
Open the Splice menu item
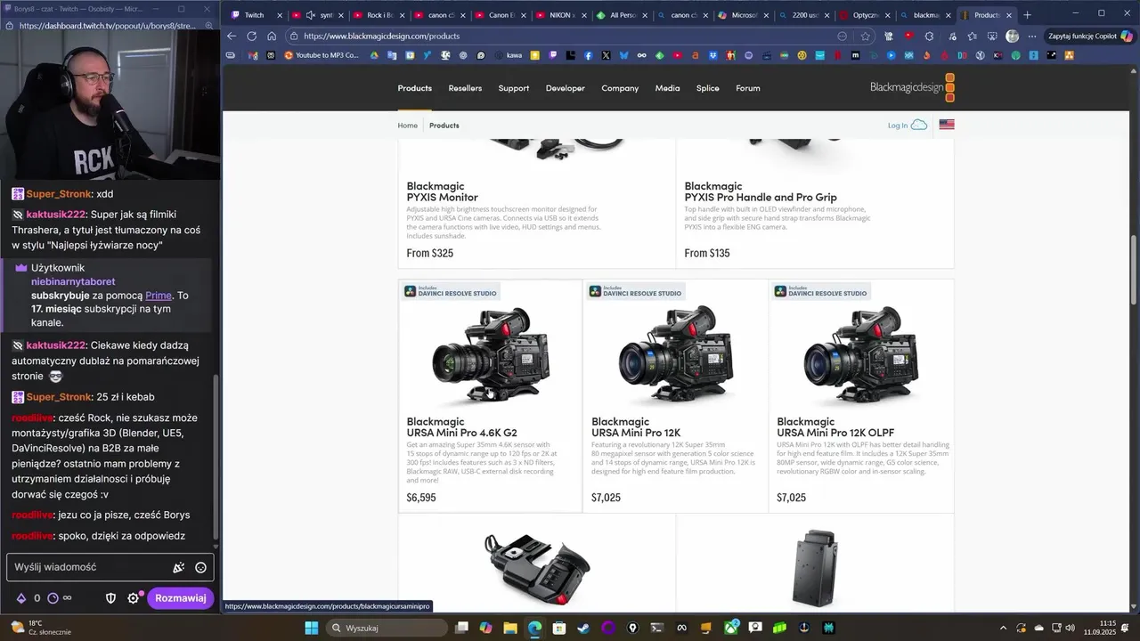708,88
